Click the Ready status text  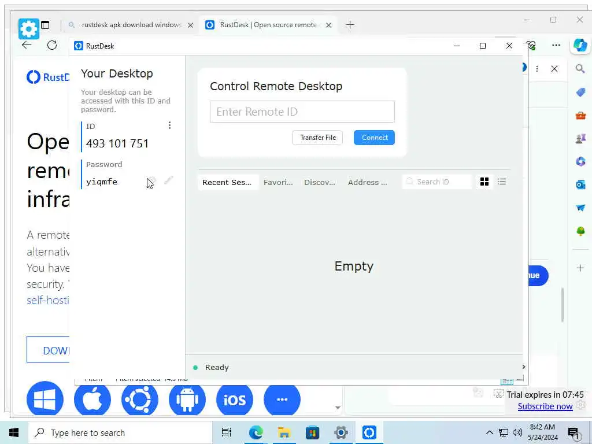click(x=217, y=367)
